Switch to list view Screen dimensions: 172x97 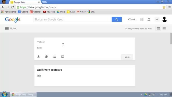click(x=158, y=28)
